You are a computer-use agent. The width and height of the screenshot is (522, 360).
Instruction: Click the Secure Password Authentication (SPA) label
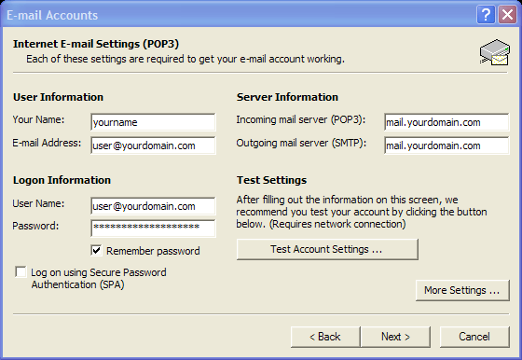[99, 279]
